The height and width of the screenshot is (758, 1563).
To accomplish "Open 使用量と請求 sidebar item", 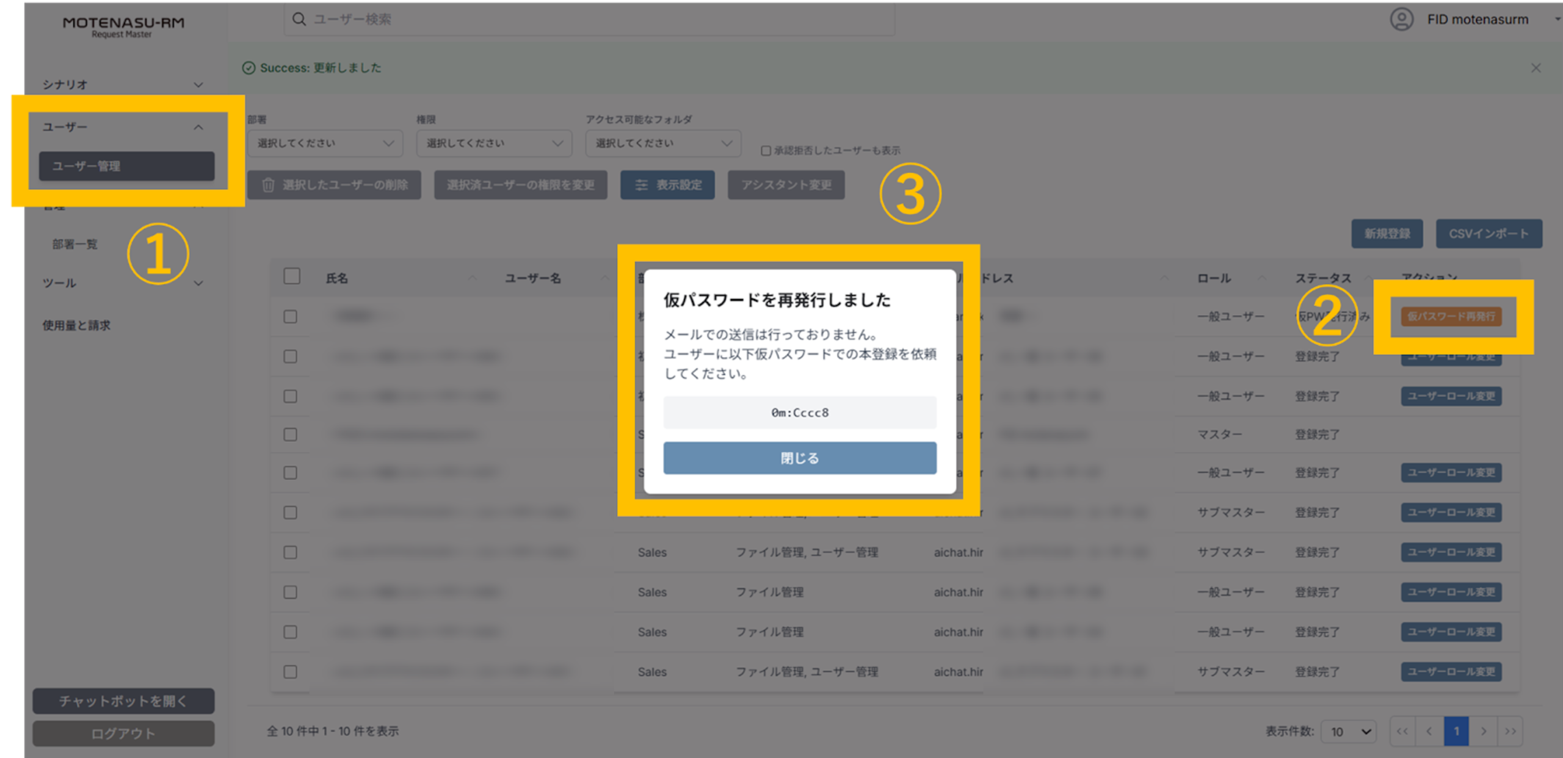I will point(76,325).
